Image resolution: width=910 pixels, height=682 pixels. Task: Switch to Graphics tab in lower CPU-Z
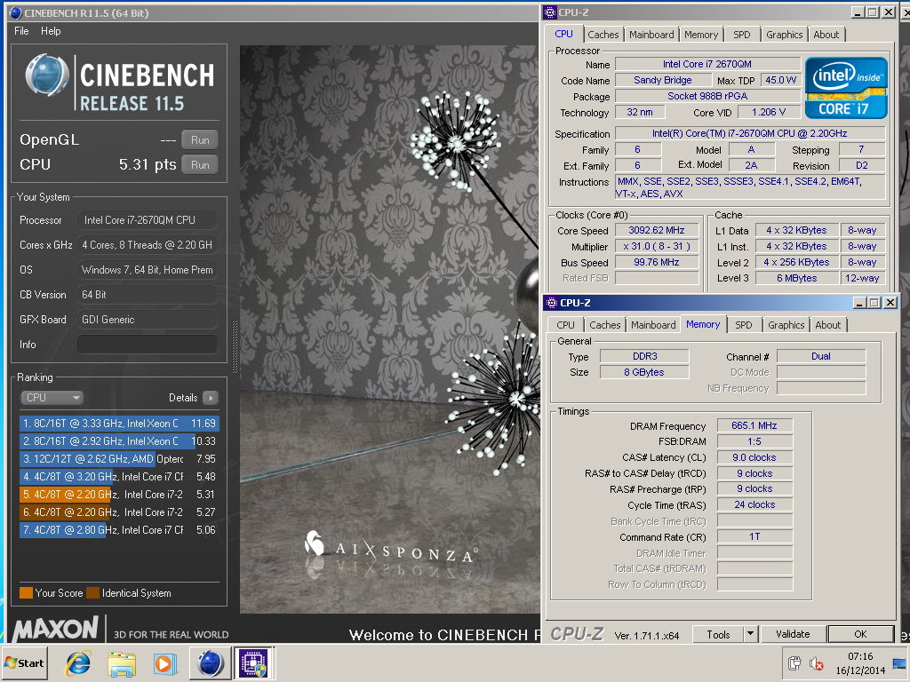[x=786, y=325]
